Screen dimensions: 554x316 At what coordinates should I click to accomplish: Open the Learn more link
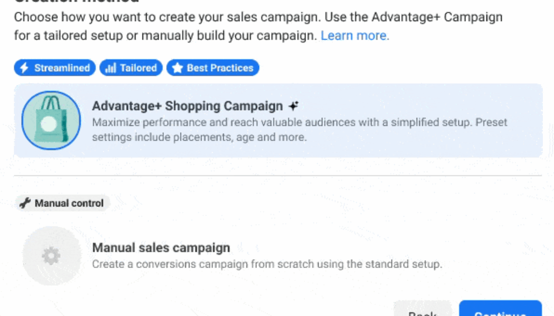click(354, 35)
